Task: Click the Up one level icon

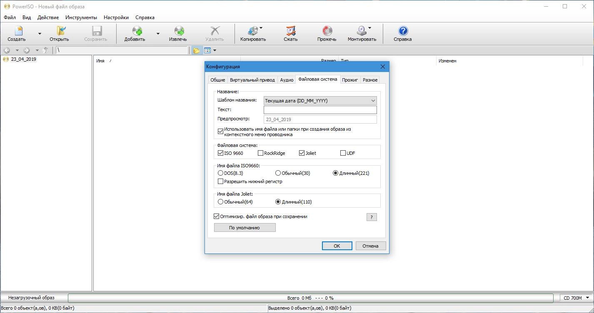Action: coord(46,50)
